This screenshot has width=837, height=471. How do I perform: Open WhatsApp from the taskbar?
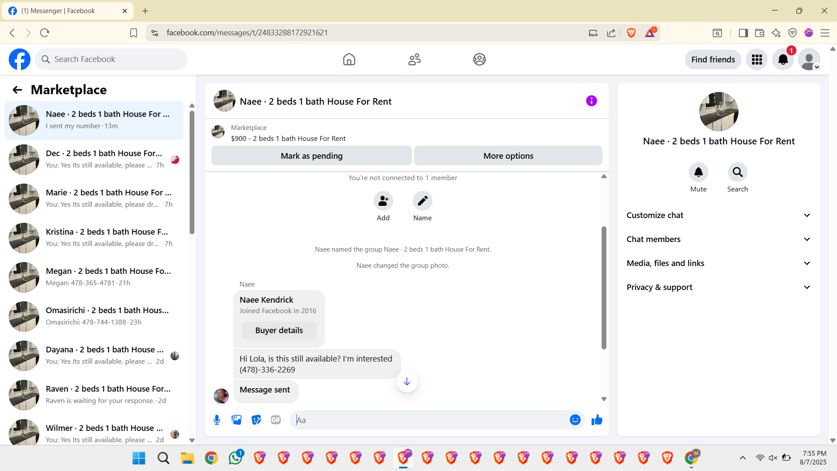tap(235, 458)
